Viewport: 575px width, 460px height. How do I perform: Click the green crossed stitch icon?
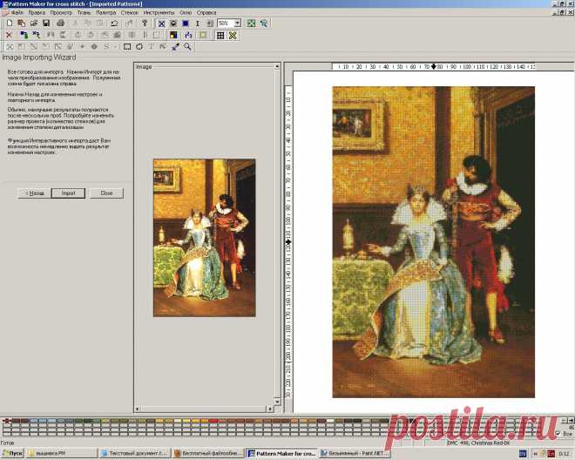point(233,35)
